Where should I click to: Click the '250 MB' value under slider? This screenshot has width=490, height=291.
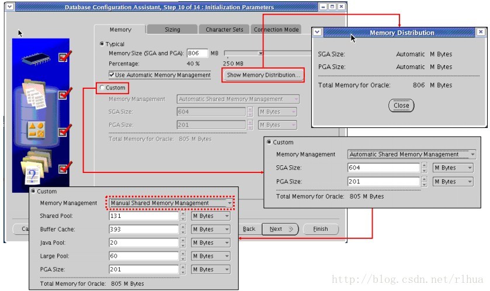click(233, 64)
